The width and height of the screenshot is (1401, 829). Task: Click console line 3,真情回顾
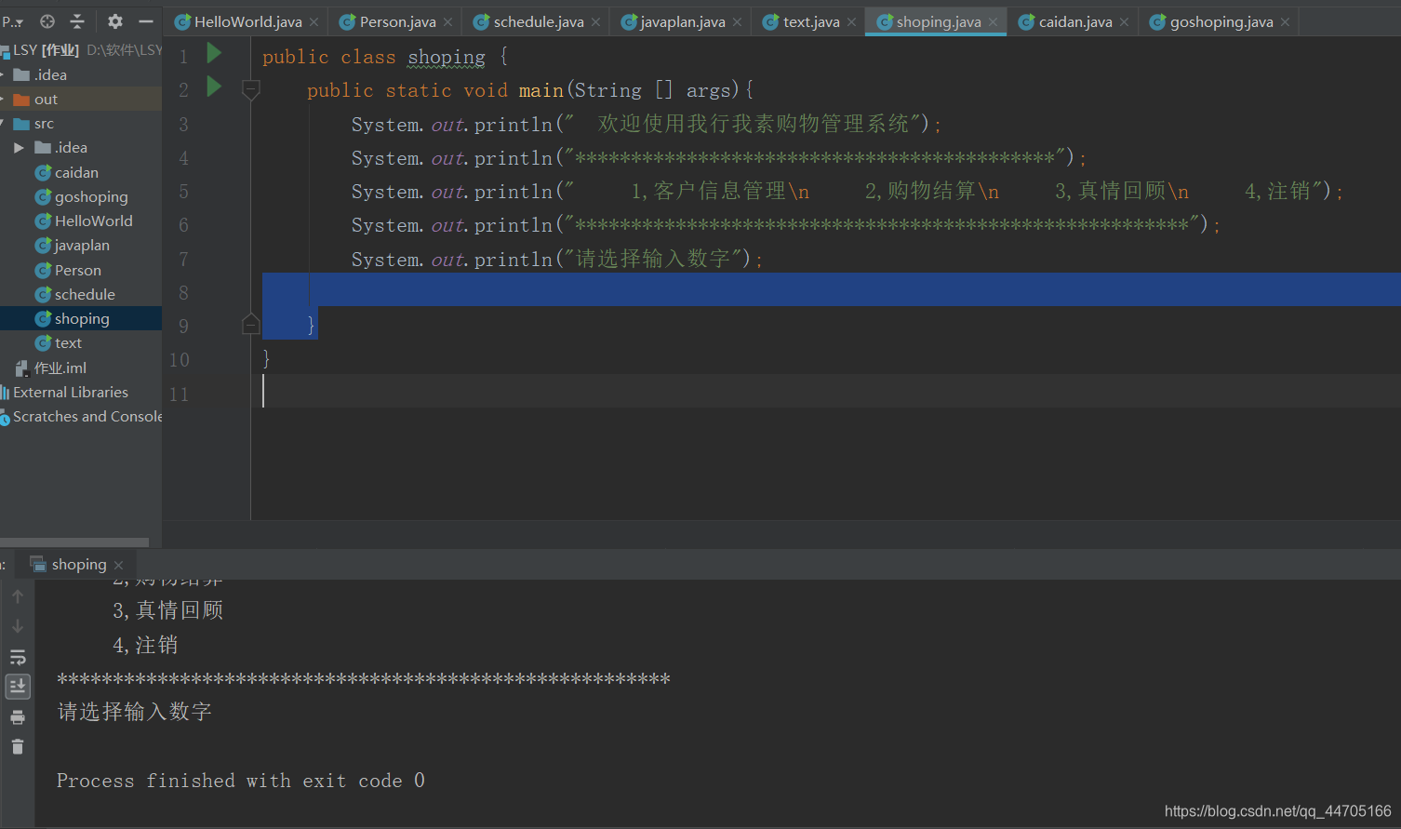click(x=168, y=610)
